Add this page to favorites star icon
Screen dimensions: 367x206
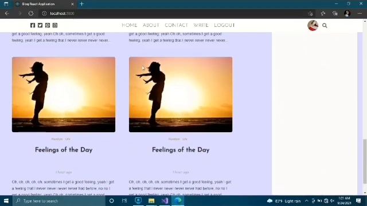(x=310, y=14)
